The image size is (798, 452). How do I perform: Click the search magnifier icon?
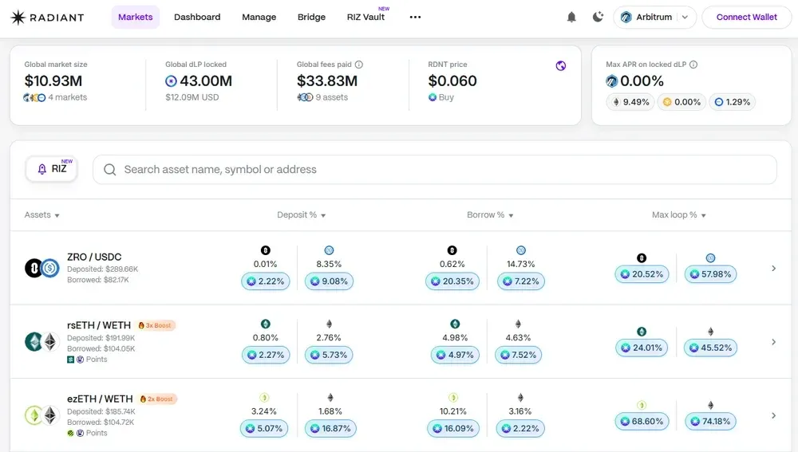coord(110,170)
